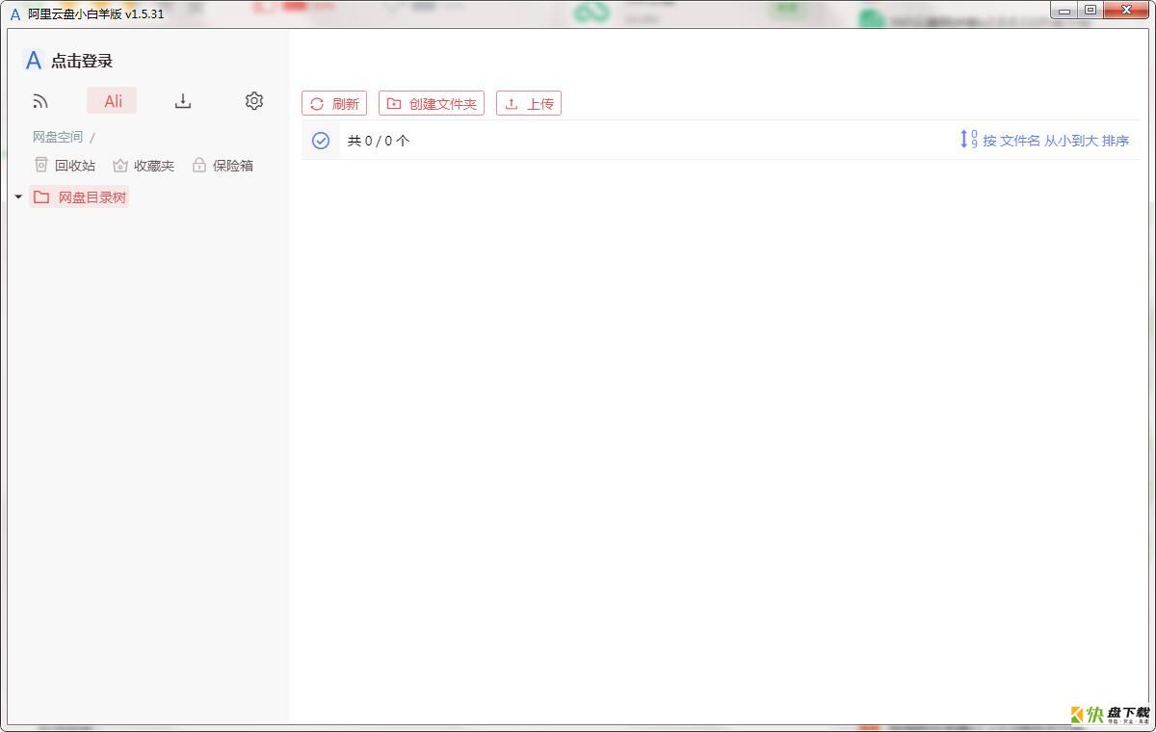This screenshot has width=1156, height=732.
Task: Click the 点击登录 login text
Action: point(82,61)
